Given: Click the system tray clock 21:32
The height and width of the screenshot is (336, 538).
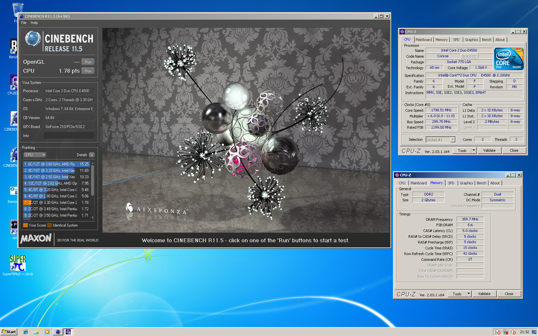Looking at the screenshot, I should click(x=525, y=332).
